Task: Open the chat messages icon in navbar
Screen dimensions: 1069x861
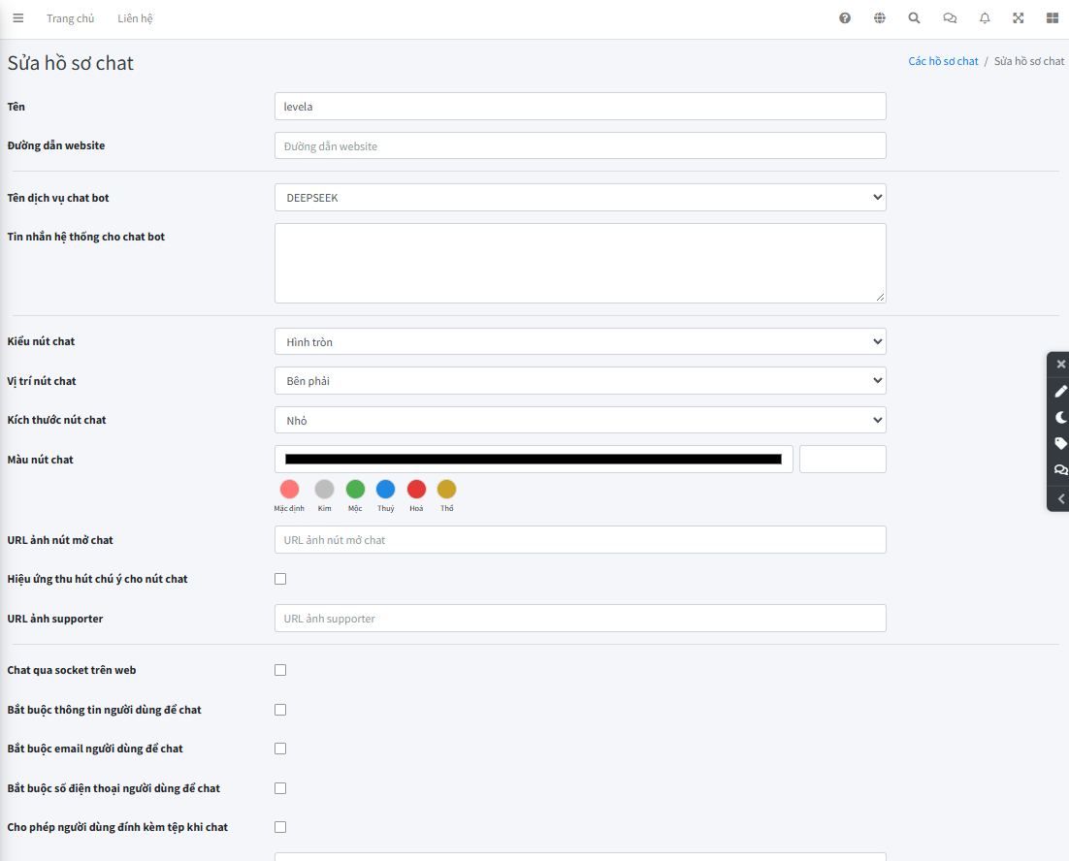Action: point(950,18)
